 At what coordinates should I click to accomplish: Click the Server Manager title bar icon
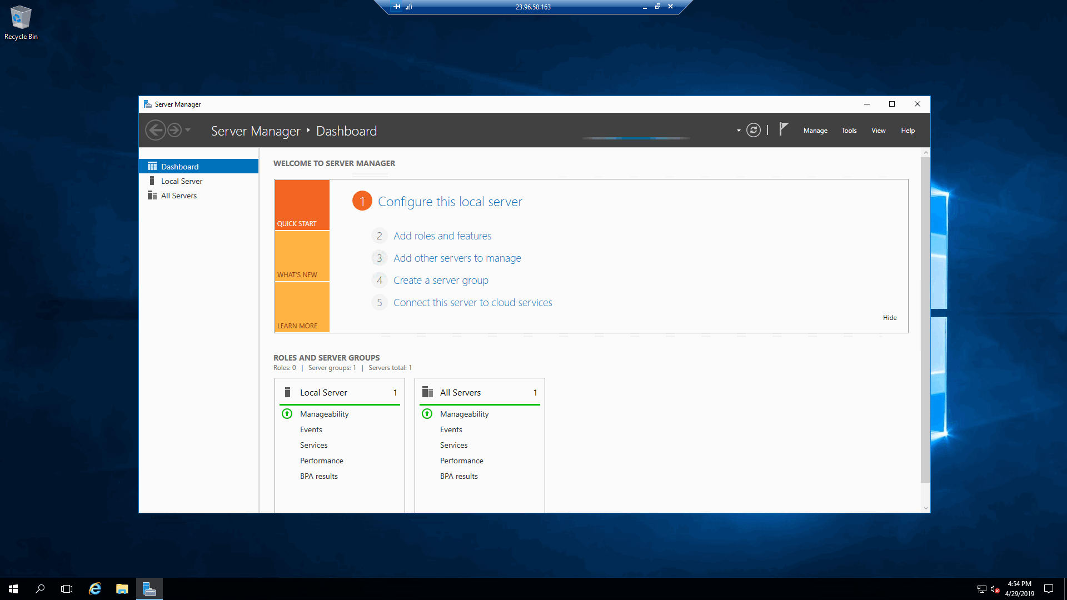[147, 104]
